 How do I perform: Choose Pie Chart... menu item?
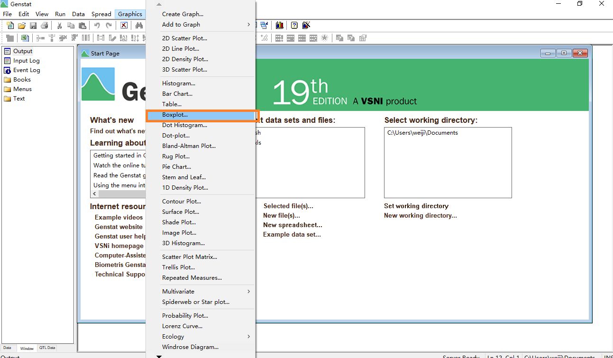(x=201, y=167)
